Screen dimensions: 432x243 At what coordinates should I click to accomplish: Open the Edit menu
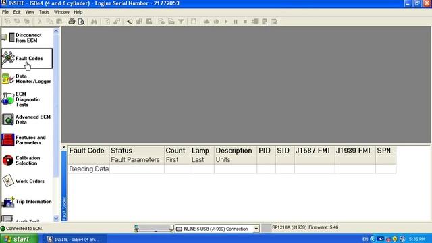17,12
